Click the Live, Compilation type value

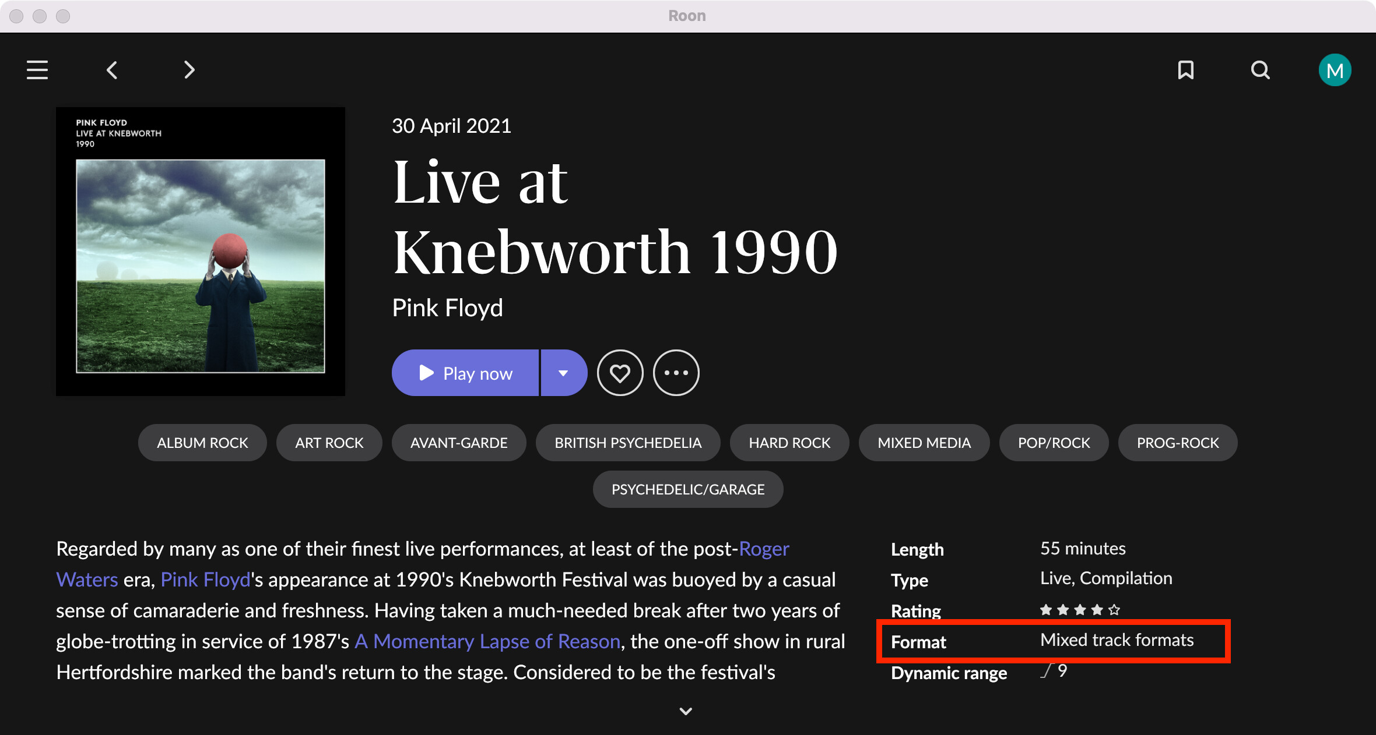[1106, 578]
